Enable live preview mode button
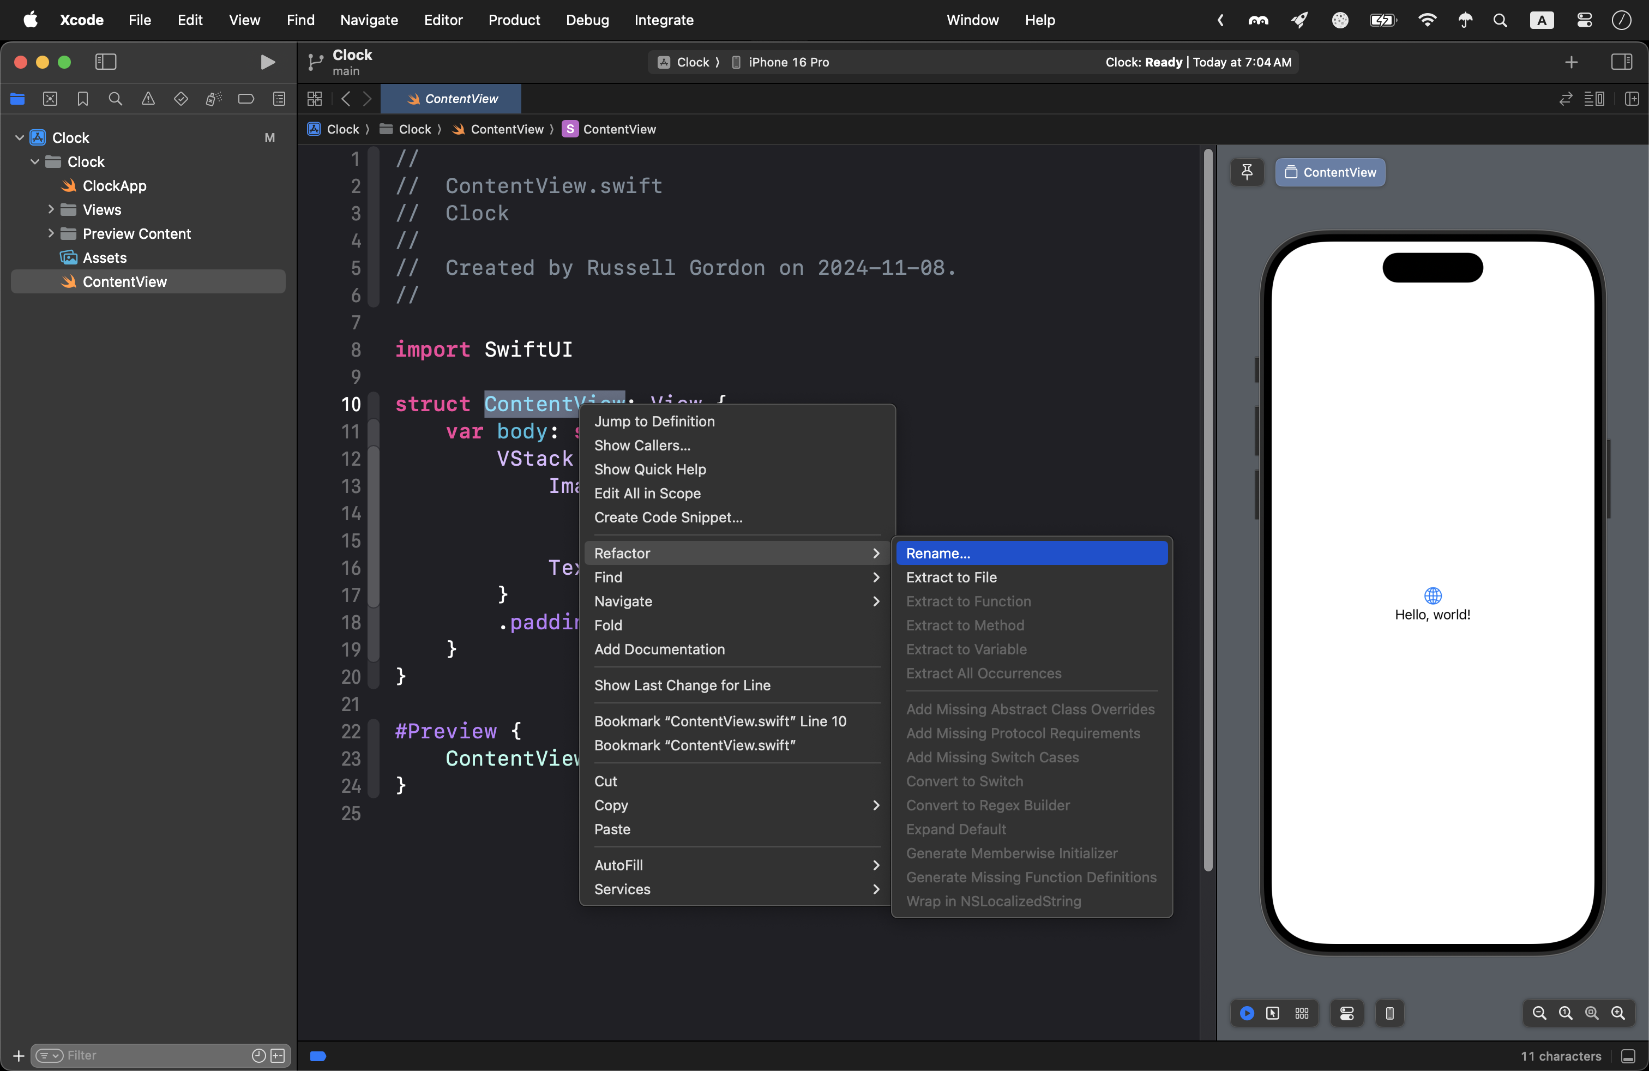1649x1071 pixels. 1247,1014
